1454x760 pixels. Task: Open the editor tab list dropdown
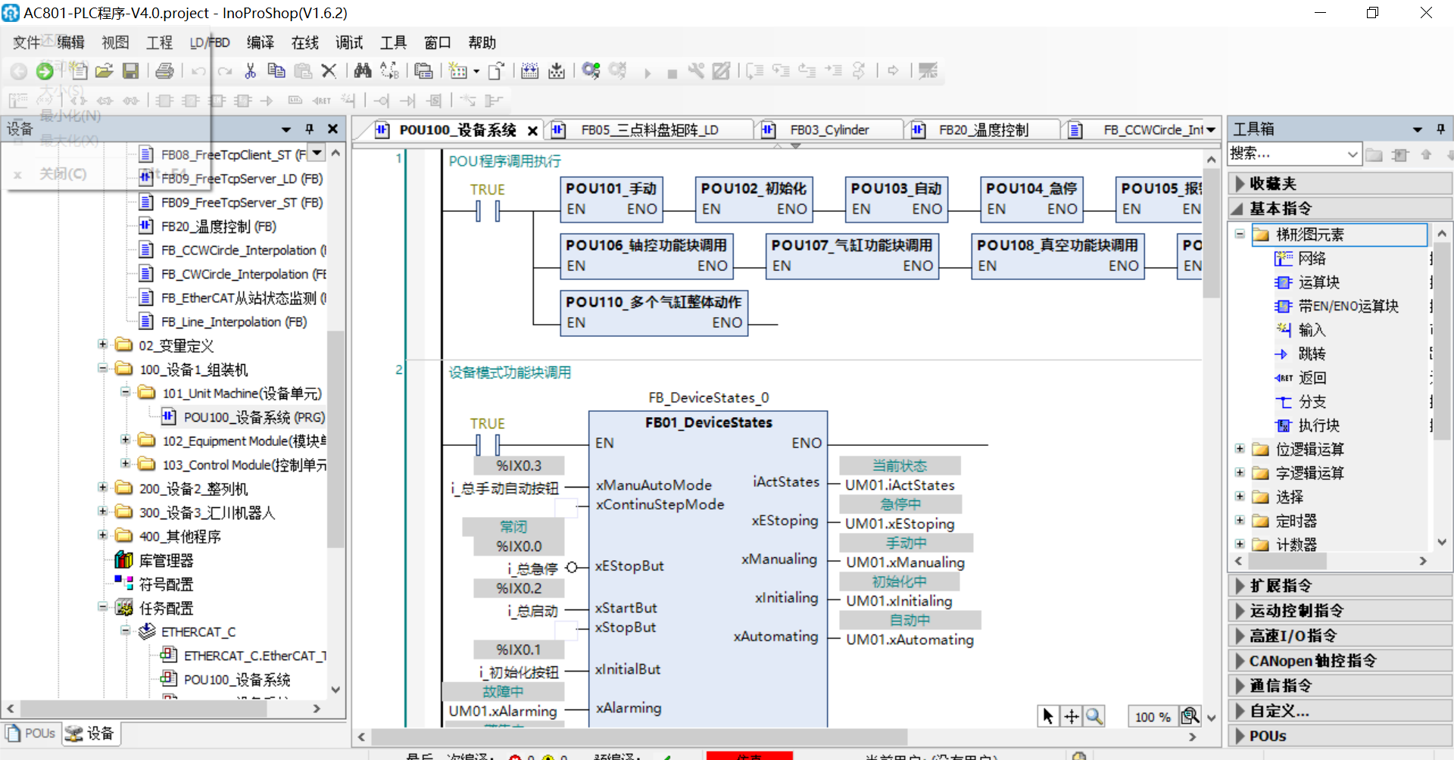1211,130
